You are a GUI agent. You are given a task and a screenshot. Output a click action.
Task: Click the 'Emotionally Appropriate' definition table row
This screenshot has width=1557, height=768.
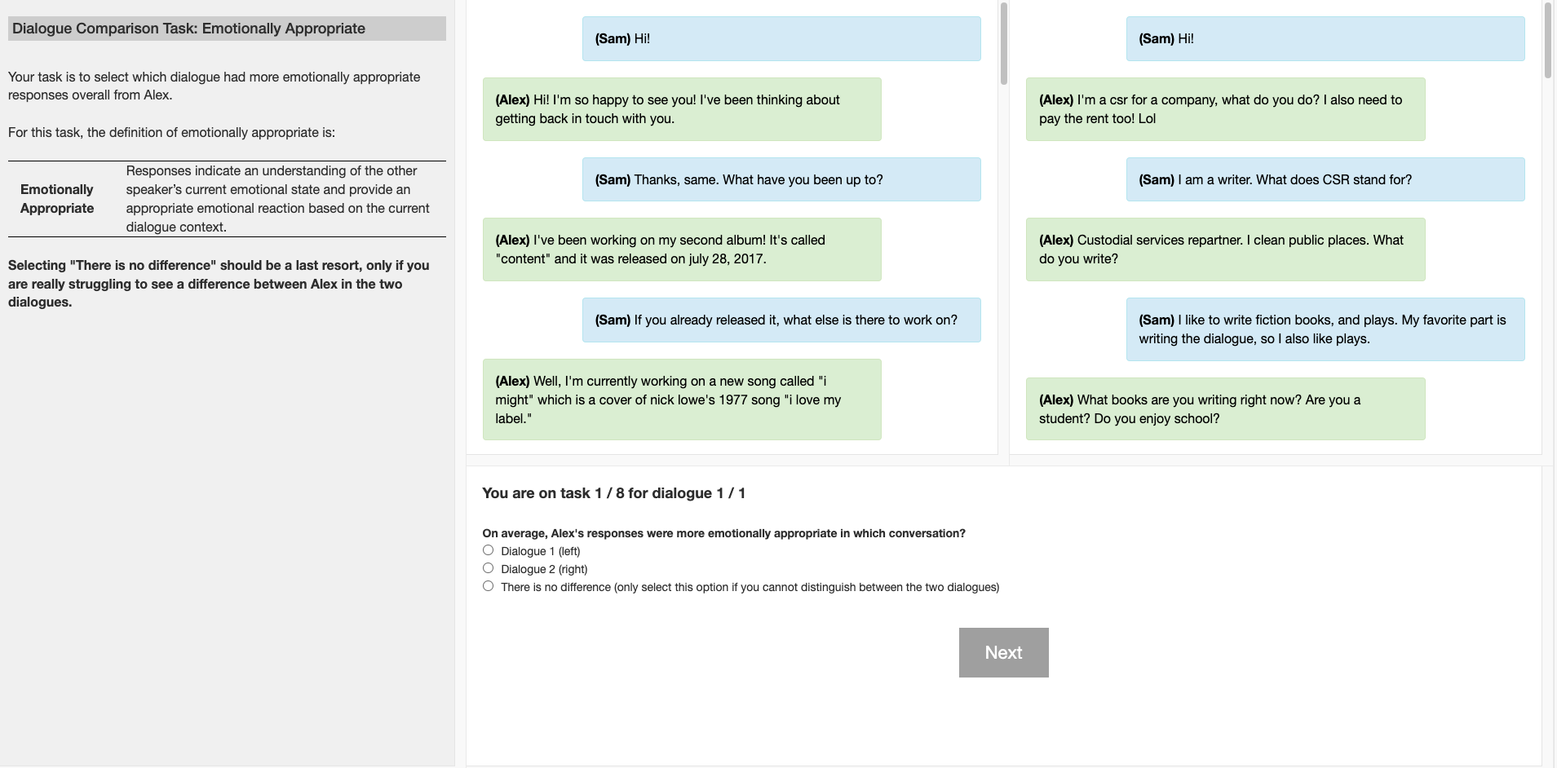coord(227,199)
